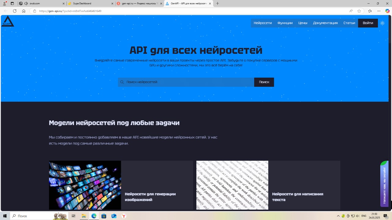The image size is (392, 220).
Task: Click the browser Back arrow
Action: [6, 11]
